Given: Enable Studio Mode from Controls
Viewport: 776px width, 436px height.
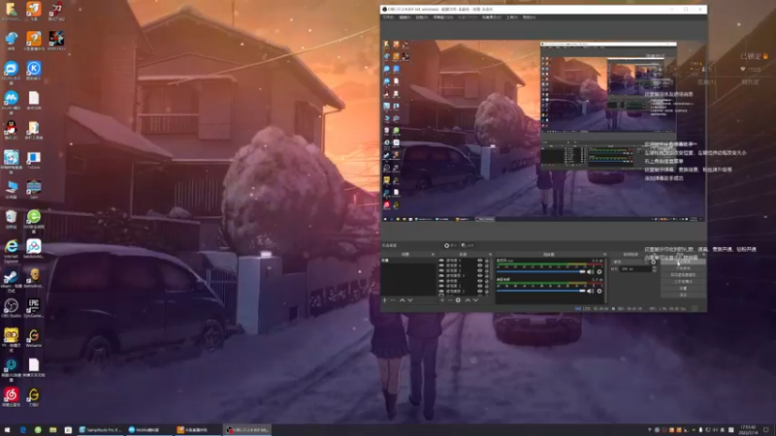Looking at the screenshot, I should click(684, 281).
